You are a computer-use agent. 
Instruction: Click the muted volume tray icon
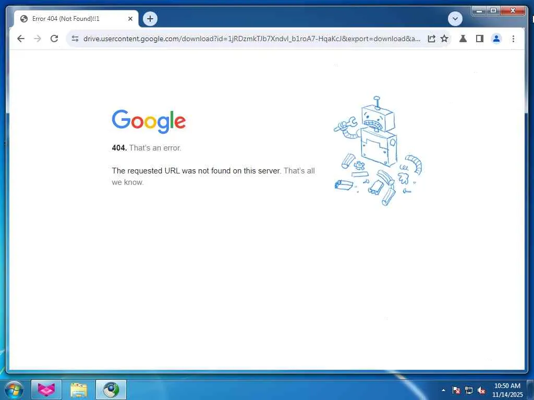[481, 390]
